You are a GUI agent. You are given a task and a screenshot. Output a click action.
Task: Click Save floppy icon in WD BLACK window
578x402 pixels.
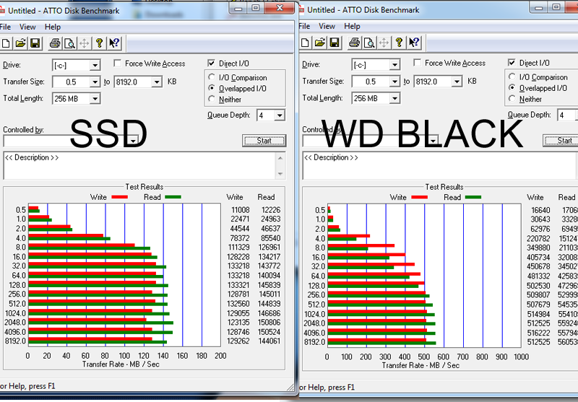[335, 43]
